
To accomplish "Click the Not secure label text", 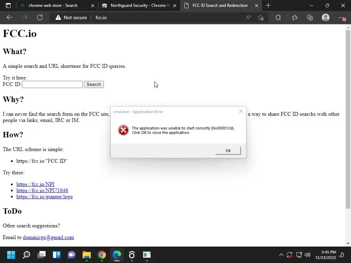I will point(75,17).
